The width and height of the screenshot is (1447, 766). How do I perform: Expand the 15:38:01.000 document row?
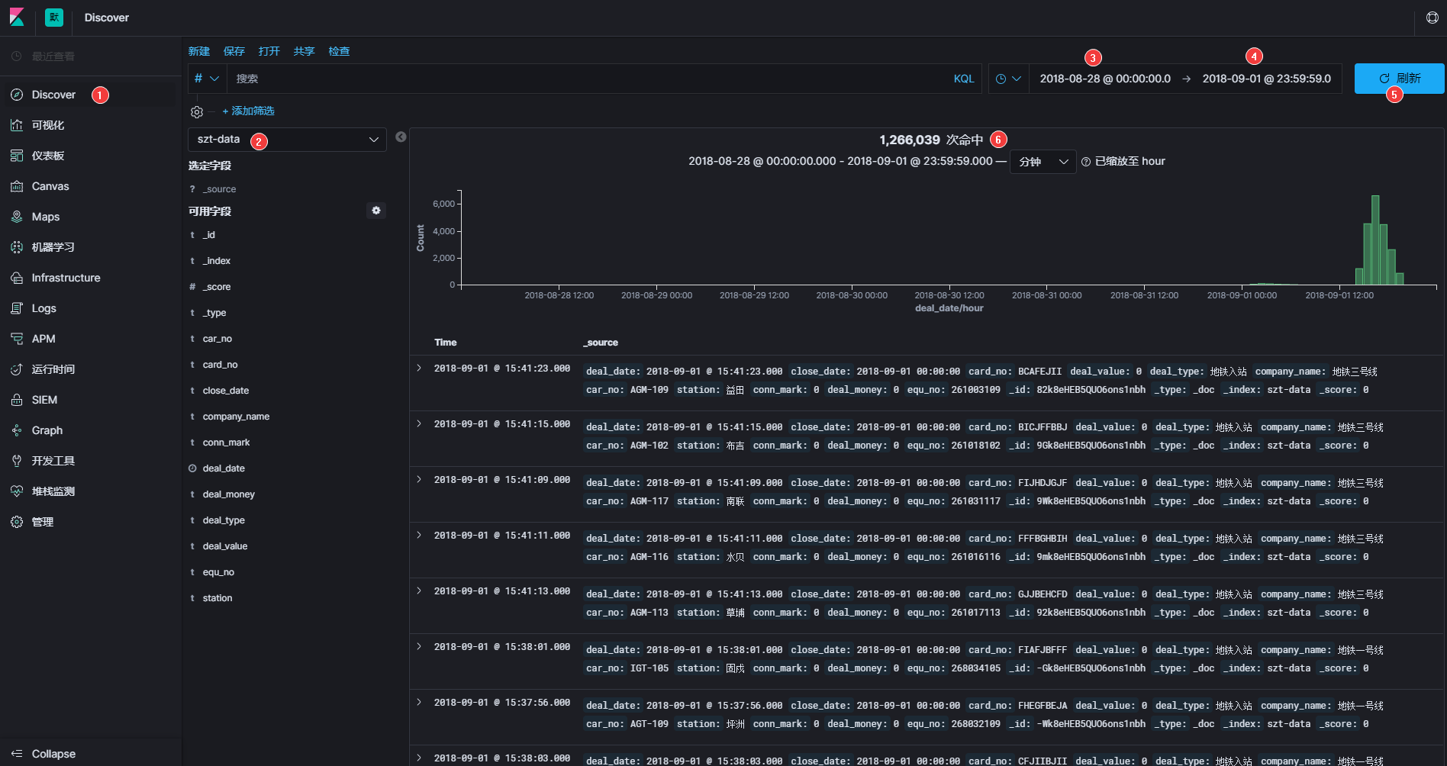pos(419,646)
